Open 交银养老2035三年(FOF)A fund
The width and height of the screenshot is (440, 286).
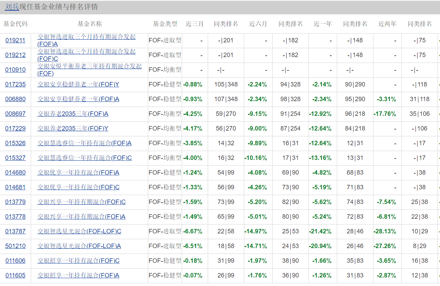pyautogui.click(x=73, y=114)
